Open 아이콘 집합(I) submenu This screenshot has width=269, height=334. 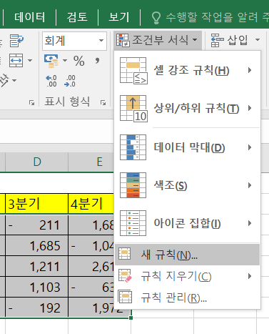[188, 223]
